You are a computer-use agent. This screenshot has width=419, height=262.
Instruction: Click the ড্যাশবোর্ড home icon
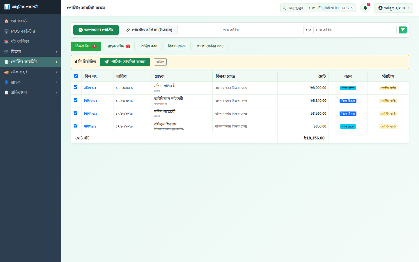pyautogui.click(x=6, y=21)
